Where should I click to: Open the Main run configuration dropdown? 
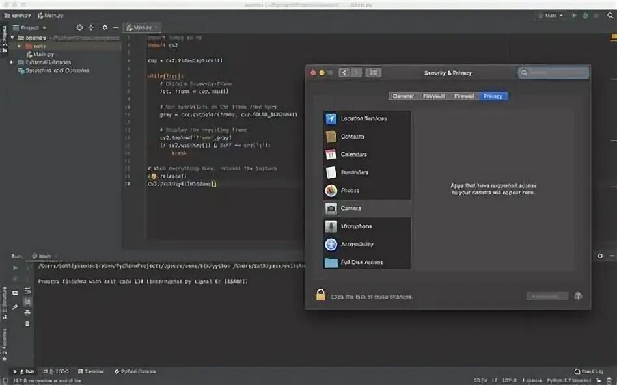pos(551,16)
